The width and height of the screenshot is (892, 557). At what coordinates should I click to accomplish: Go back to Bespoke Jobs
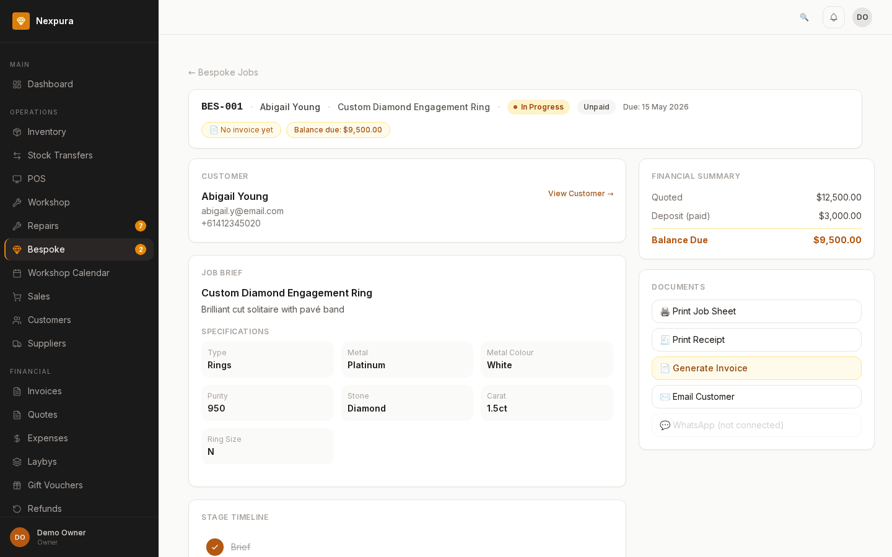click(x=224, y=72)
